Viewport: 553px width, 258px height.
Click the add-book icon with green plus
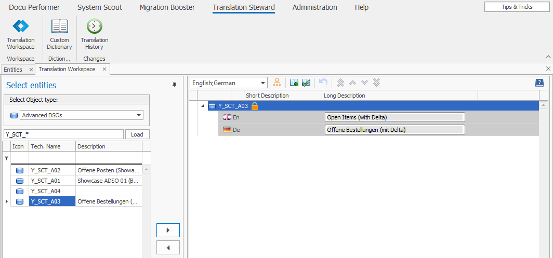tap(294, 83)
